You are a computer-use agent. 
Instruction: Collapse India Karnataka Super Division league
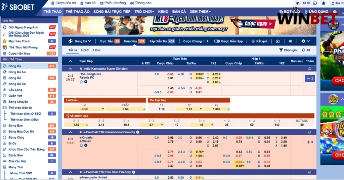coord(71,69)
